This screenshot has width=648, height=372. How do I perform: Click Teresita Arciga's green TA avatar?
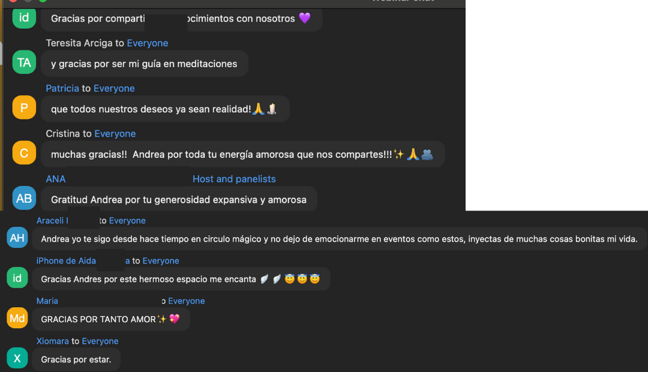pyautogui.click(x=24, y=62)
